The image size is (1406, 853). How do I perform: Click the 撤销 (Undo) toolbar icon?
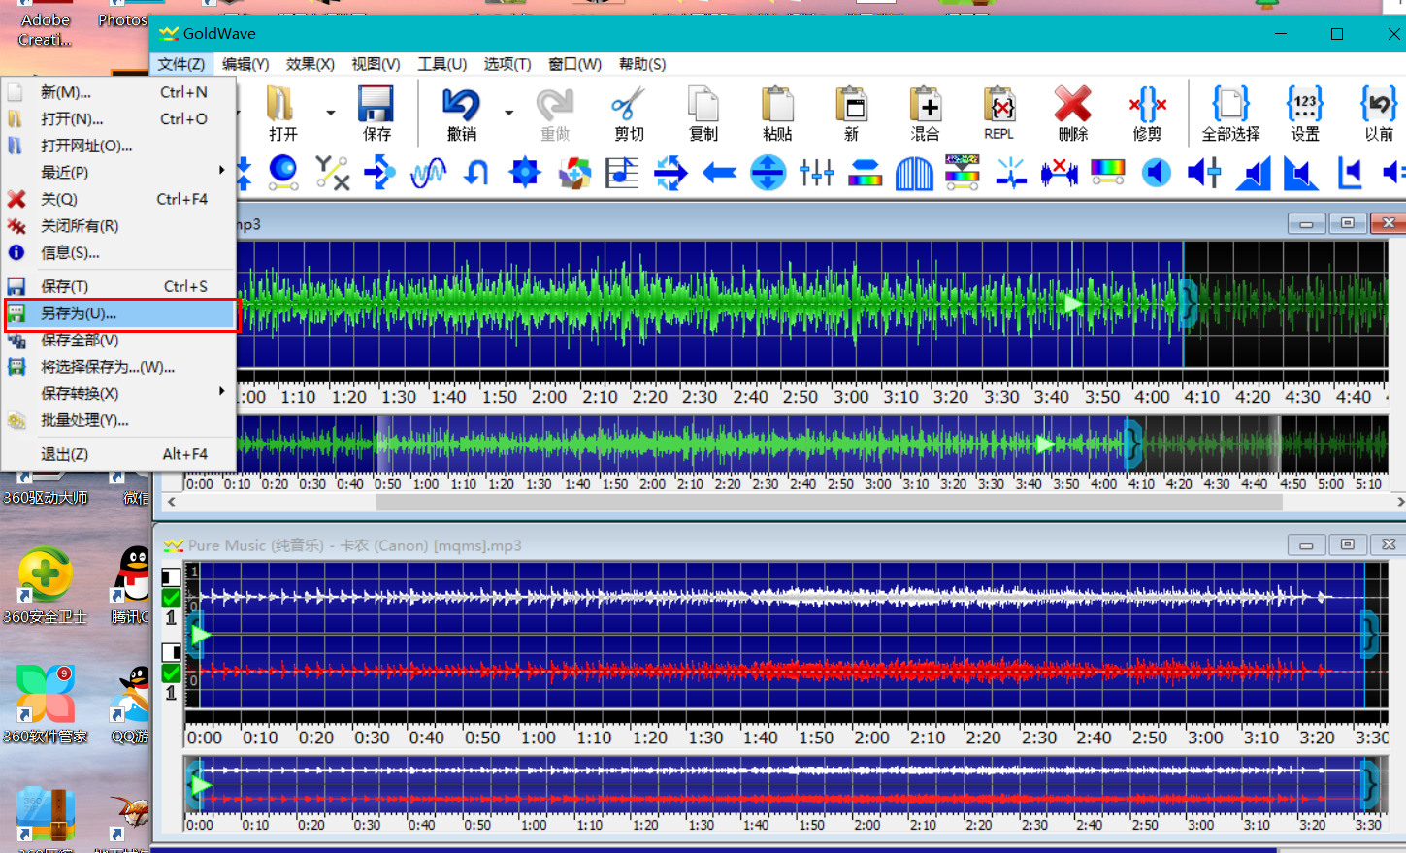click(461, 105)
